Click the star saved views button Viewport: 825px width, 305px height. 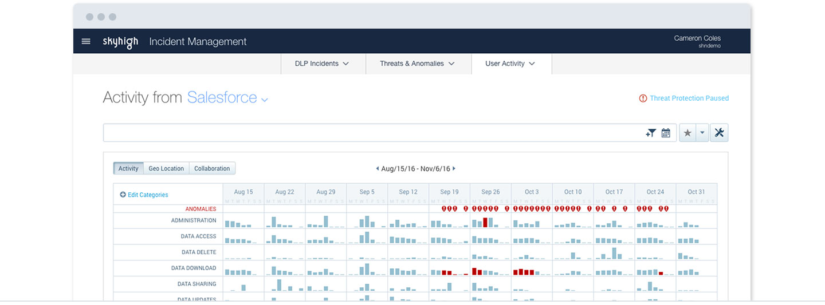(687, 133)
